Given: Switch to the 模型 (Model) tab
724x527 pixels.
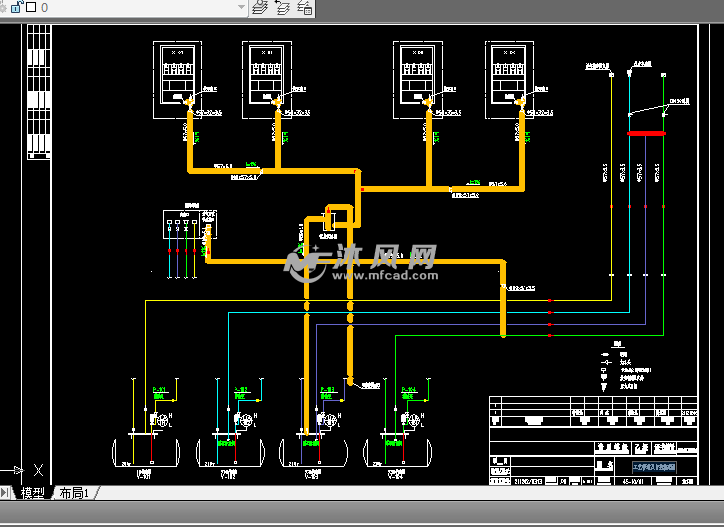Looking at the screenshot, I should pos(32,493).
